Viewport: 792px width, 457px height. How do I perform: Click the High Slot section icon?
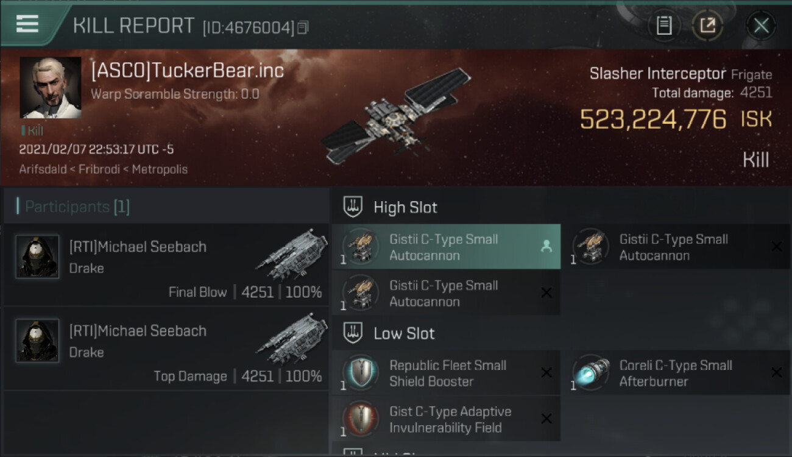point(353,207)
